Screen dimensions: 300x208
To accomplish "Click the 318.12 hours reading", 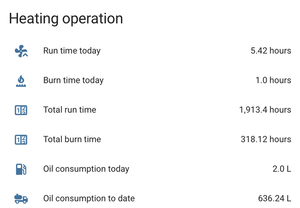I will point(266,139).
